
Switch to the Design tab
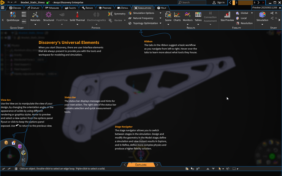click(15, 8)
